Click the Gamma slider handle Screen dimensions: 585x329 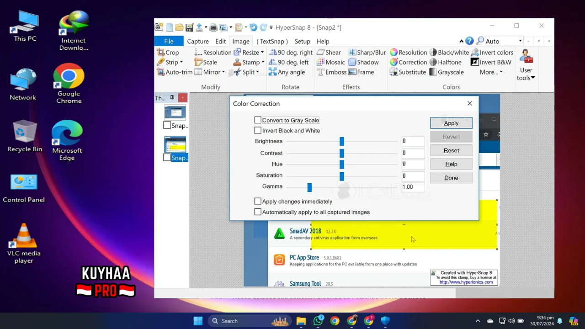click(x=309, y=187)
